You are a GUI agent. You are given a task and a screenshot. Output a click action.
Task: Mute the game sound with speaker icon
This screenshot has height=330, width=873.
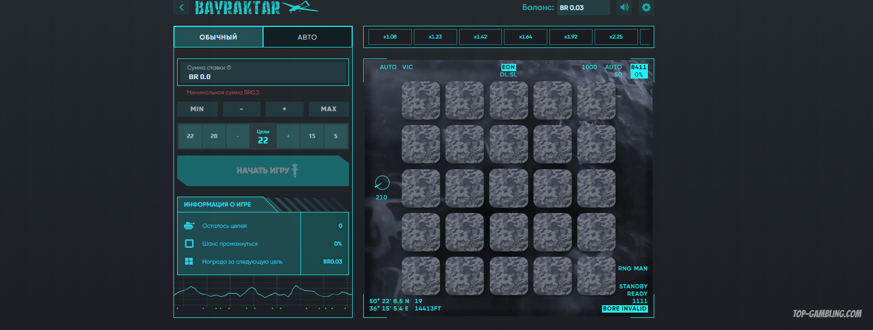(624, 7)
